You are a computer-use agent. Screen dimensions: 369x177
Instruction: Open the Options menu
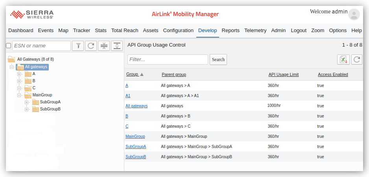tap(338, 31)
